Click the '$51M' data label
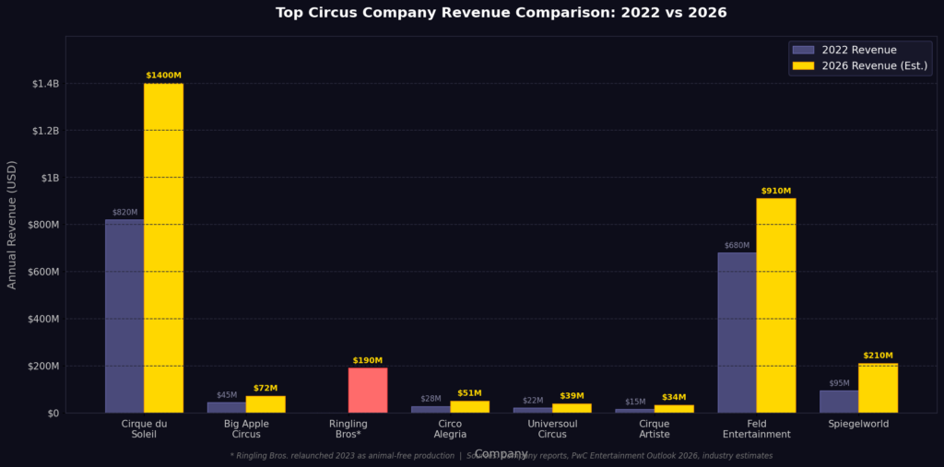Screen dimensions: 944x467 click(469, 393)
